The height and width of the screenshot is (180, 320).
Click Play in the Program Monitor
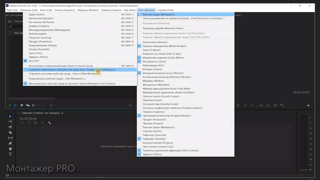tap(238, 105)
